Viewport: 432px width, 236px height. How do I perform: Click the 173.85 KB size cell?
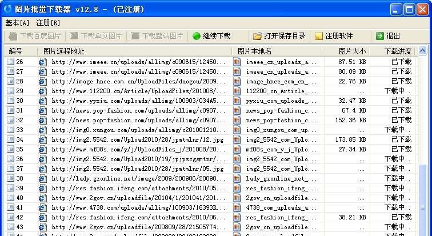coord(350,139)
